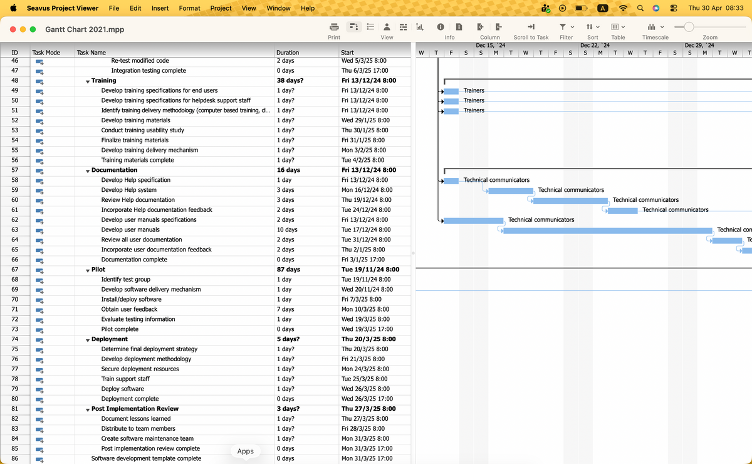Screen dimensions: 752x464
Task: Click the task mode icon for row 57
Action: click(39, 171)
